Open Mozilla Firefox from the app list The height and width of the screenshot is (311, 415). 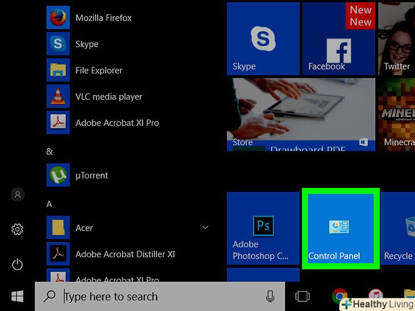coord(89,18)
